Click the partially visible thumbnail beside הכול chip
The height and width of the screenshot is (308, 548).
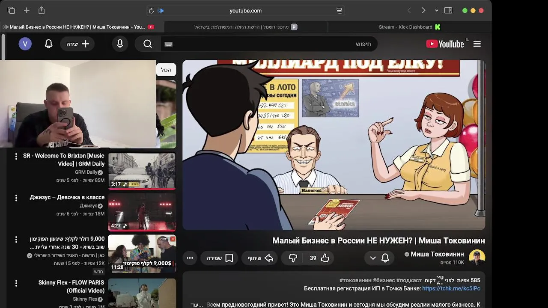click(x=166, y=114)
